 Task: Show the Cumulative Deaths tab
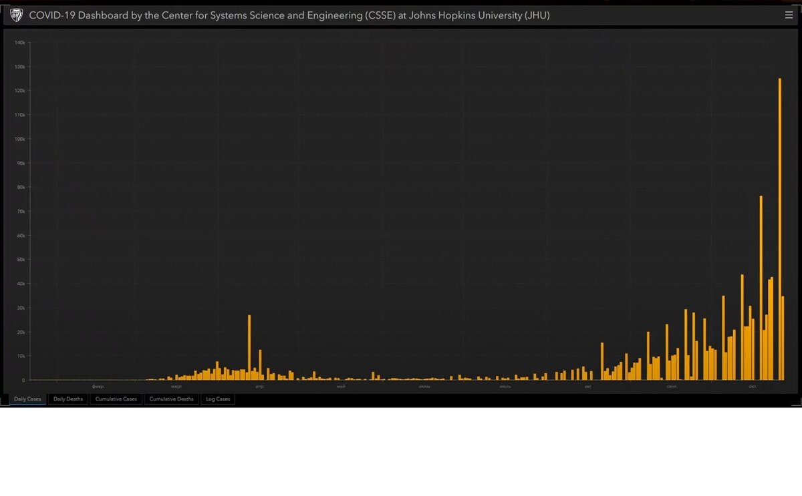point(171,399)
